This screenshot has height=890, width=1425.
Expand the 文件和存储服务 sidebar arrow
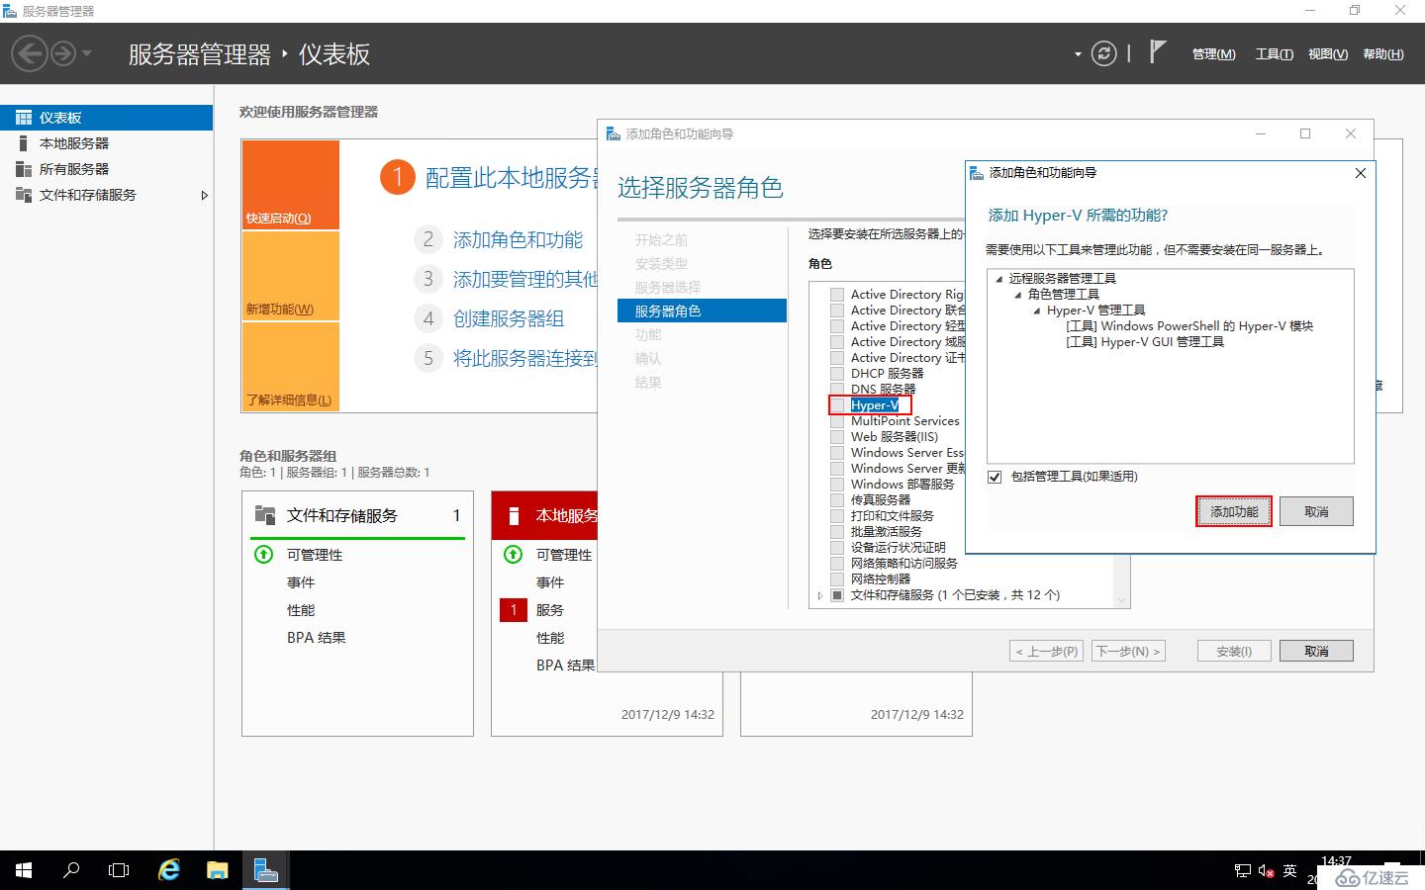(205, 195)
